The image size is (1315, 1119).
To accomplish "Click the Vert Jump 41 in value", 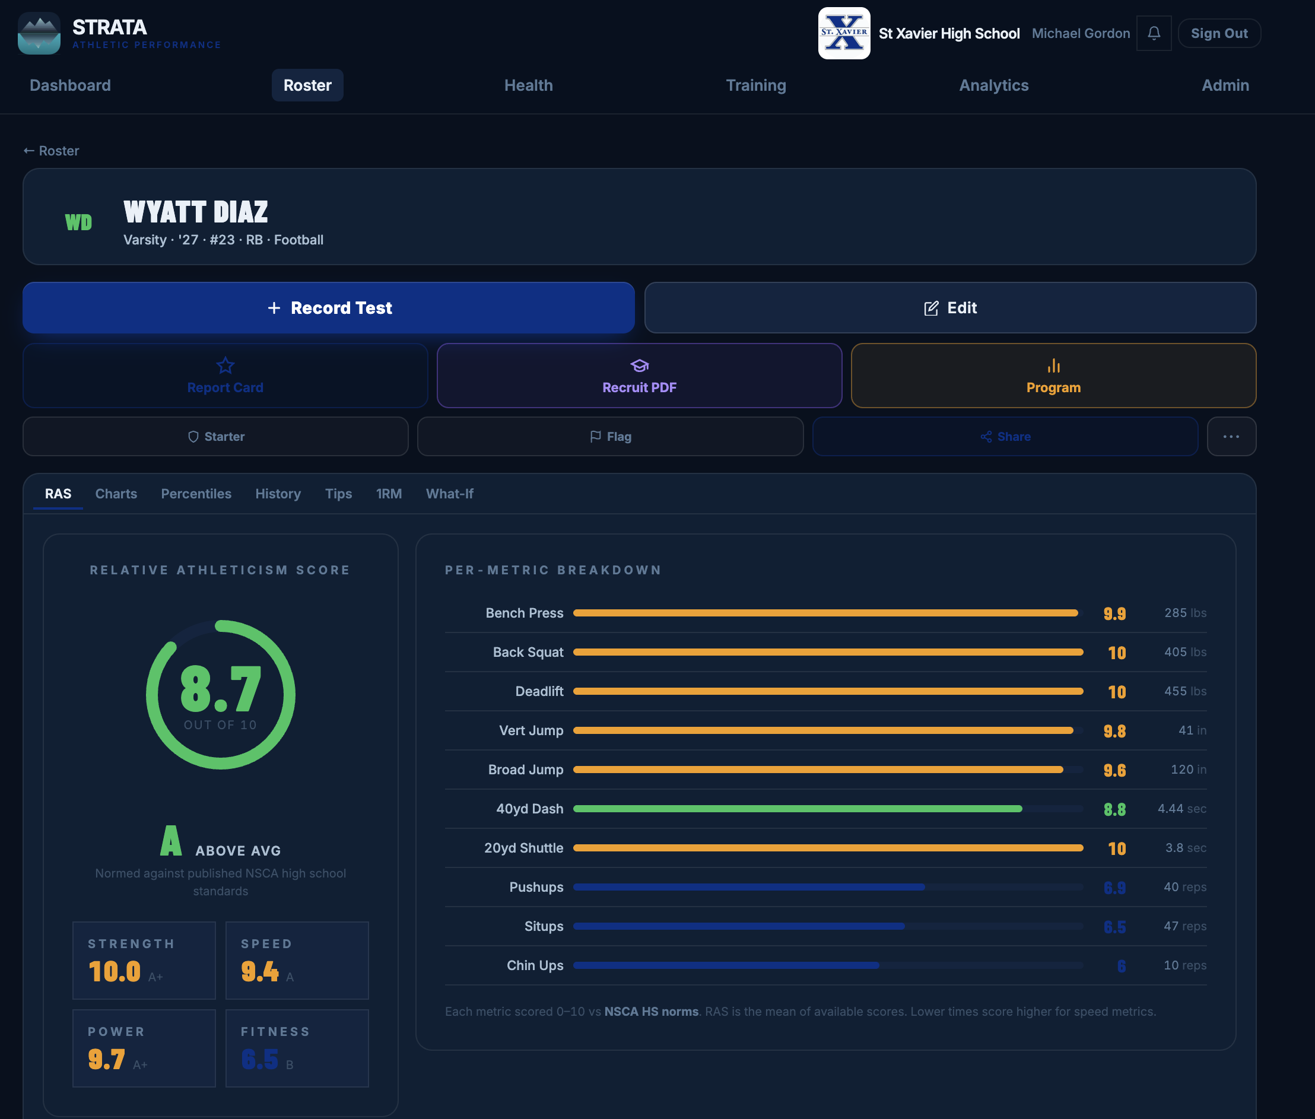I will click(1192, 730).
